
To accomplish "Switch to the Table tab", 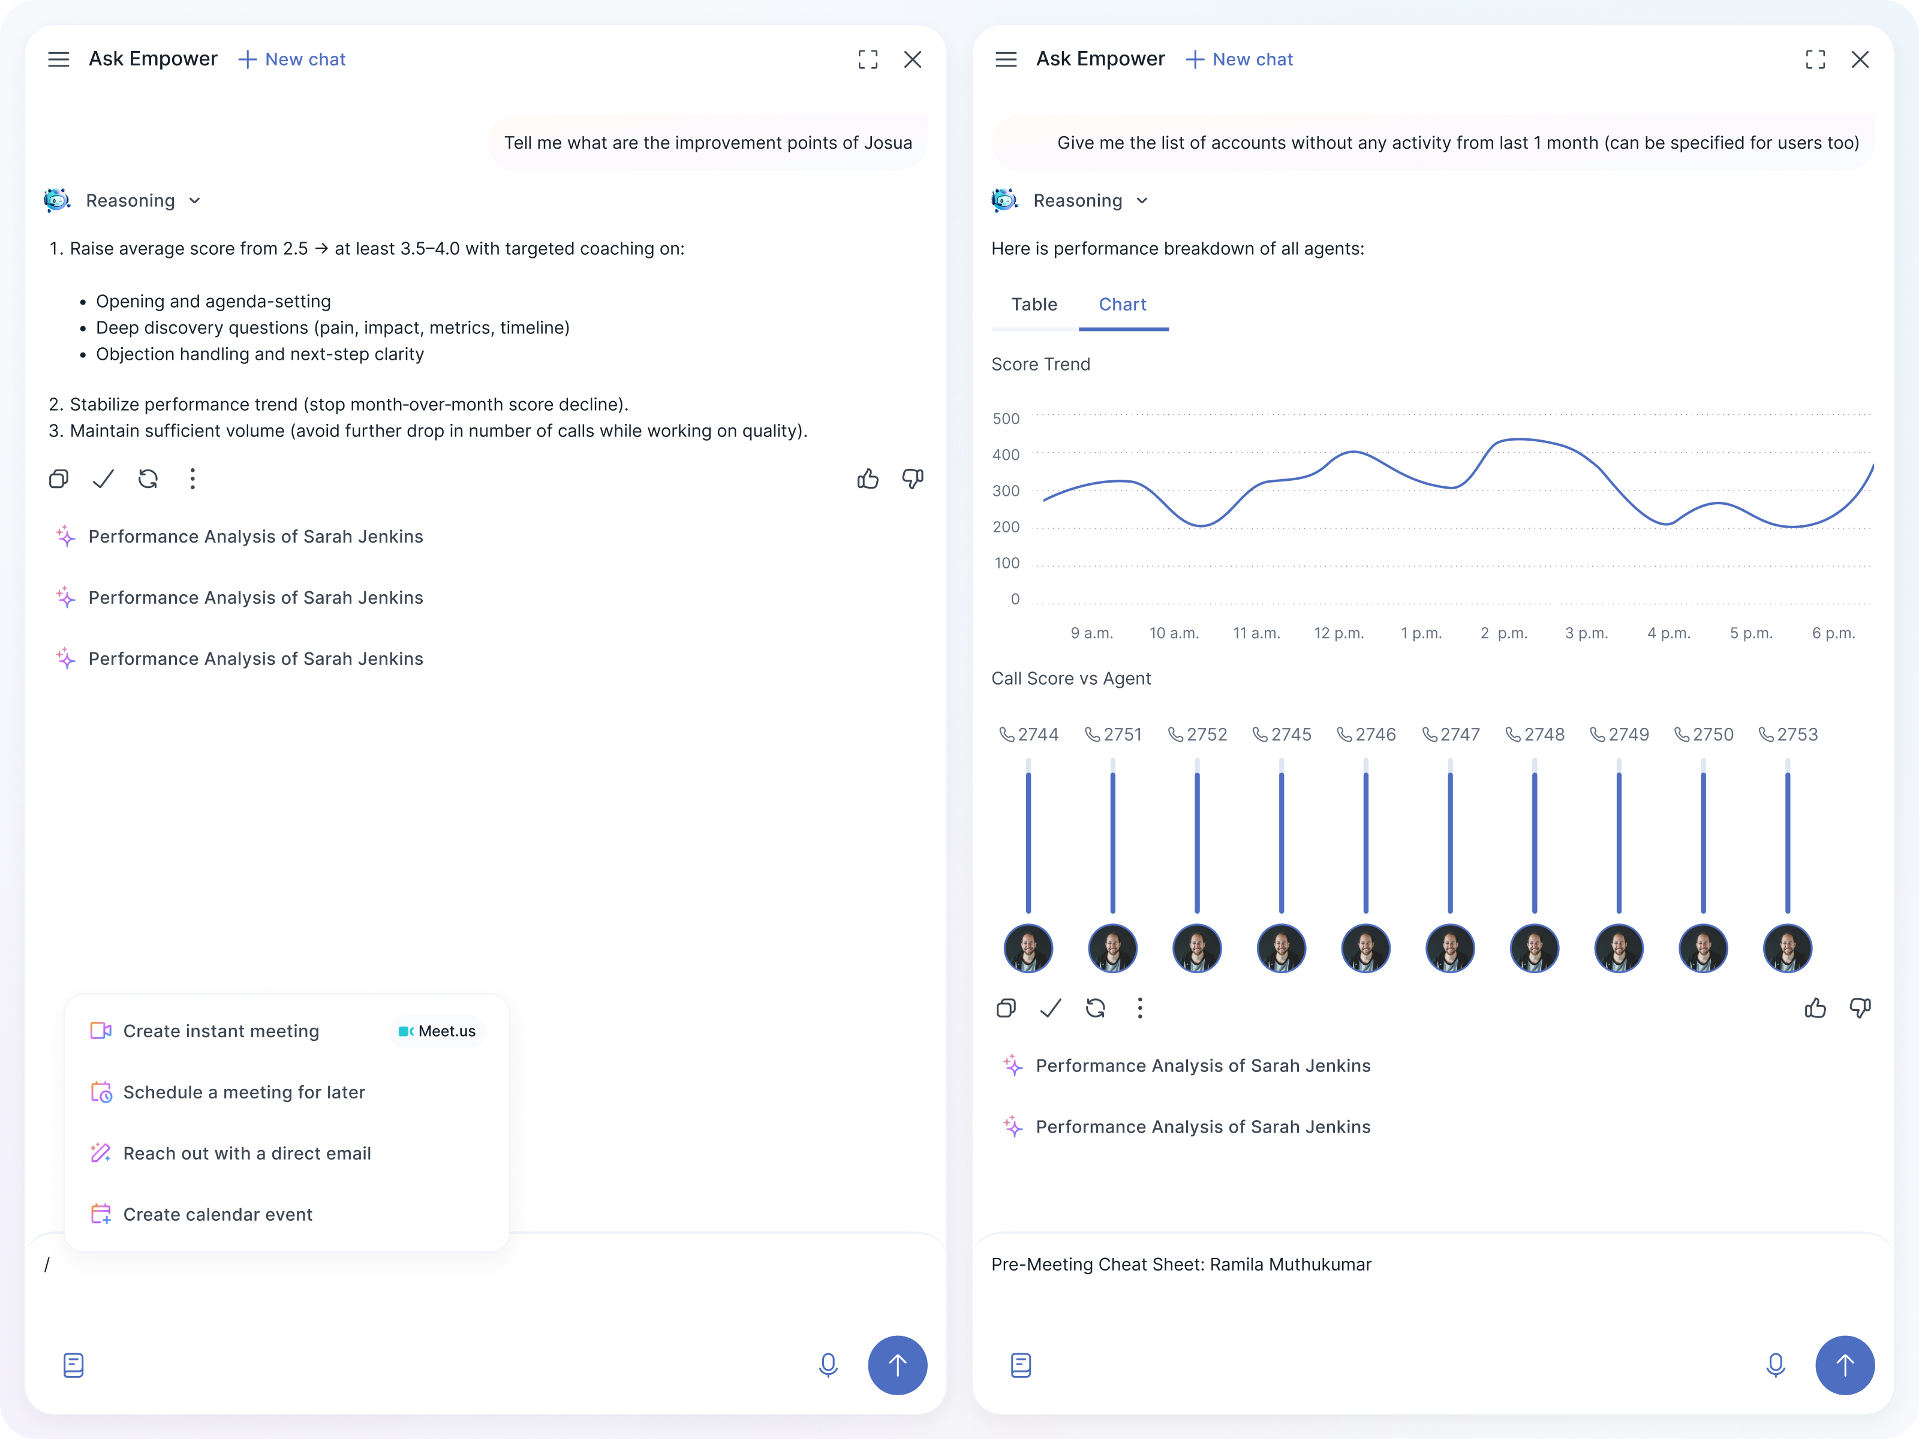I will [1034, 305].
